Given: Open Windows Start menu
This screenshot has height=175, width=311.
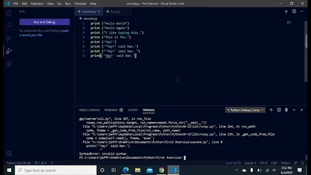Looking at the screenshot, I should click(x=9, y=170).
